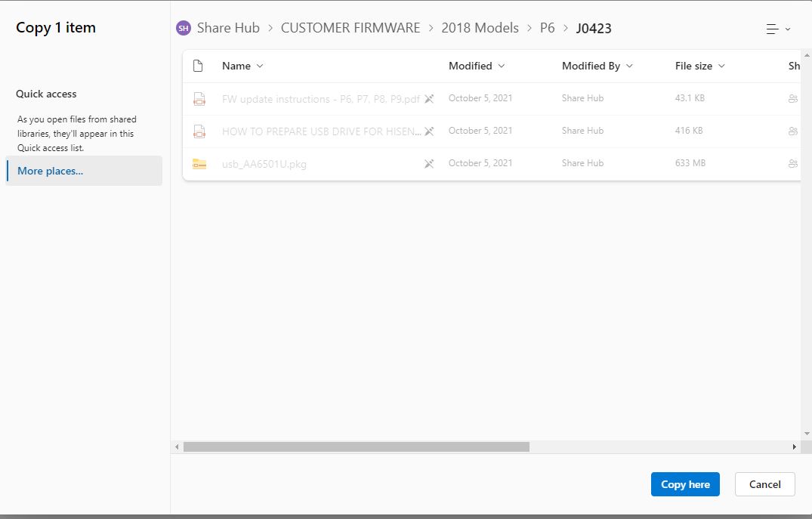Click the PDF icon for FW update instructions
This screenshot has width=812, height=519.
199,98
